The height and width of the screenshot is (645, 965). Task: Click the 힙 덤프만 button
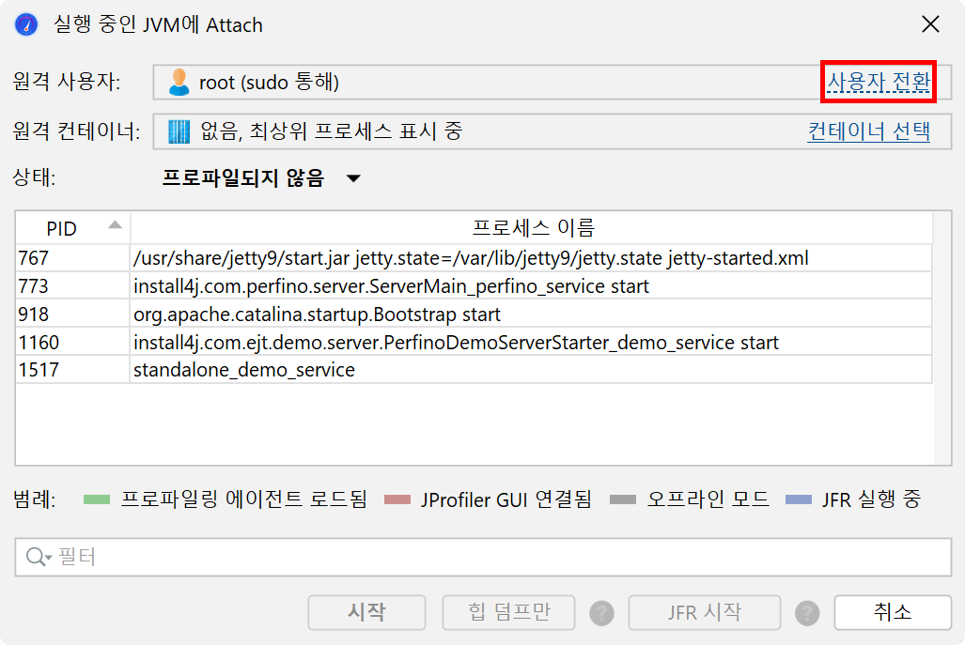(x=509, y=612)
